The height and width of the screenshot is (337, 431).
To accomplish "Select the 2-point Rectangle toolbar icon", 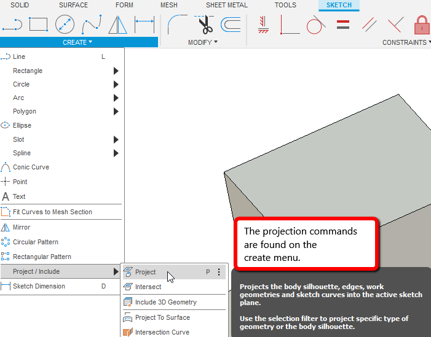I will tap(39, 25).
